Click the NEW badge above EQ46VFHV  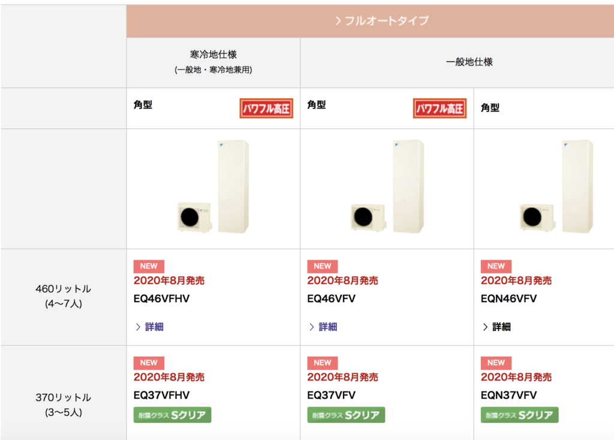click(149, 266)
